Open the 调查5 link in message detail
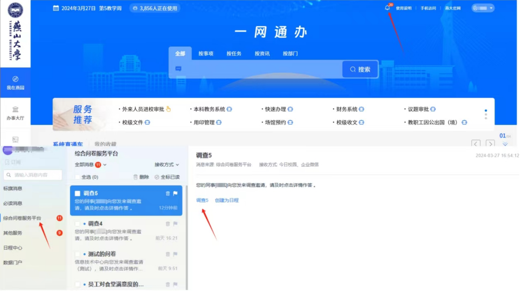Viewport: 520px width, 291px height. tap(202, 200)
